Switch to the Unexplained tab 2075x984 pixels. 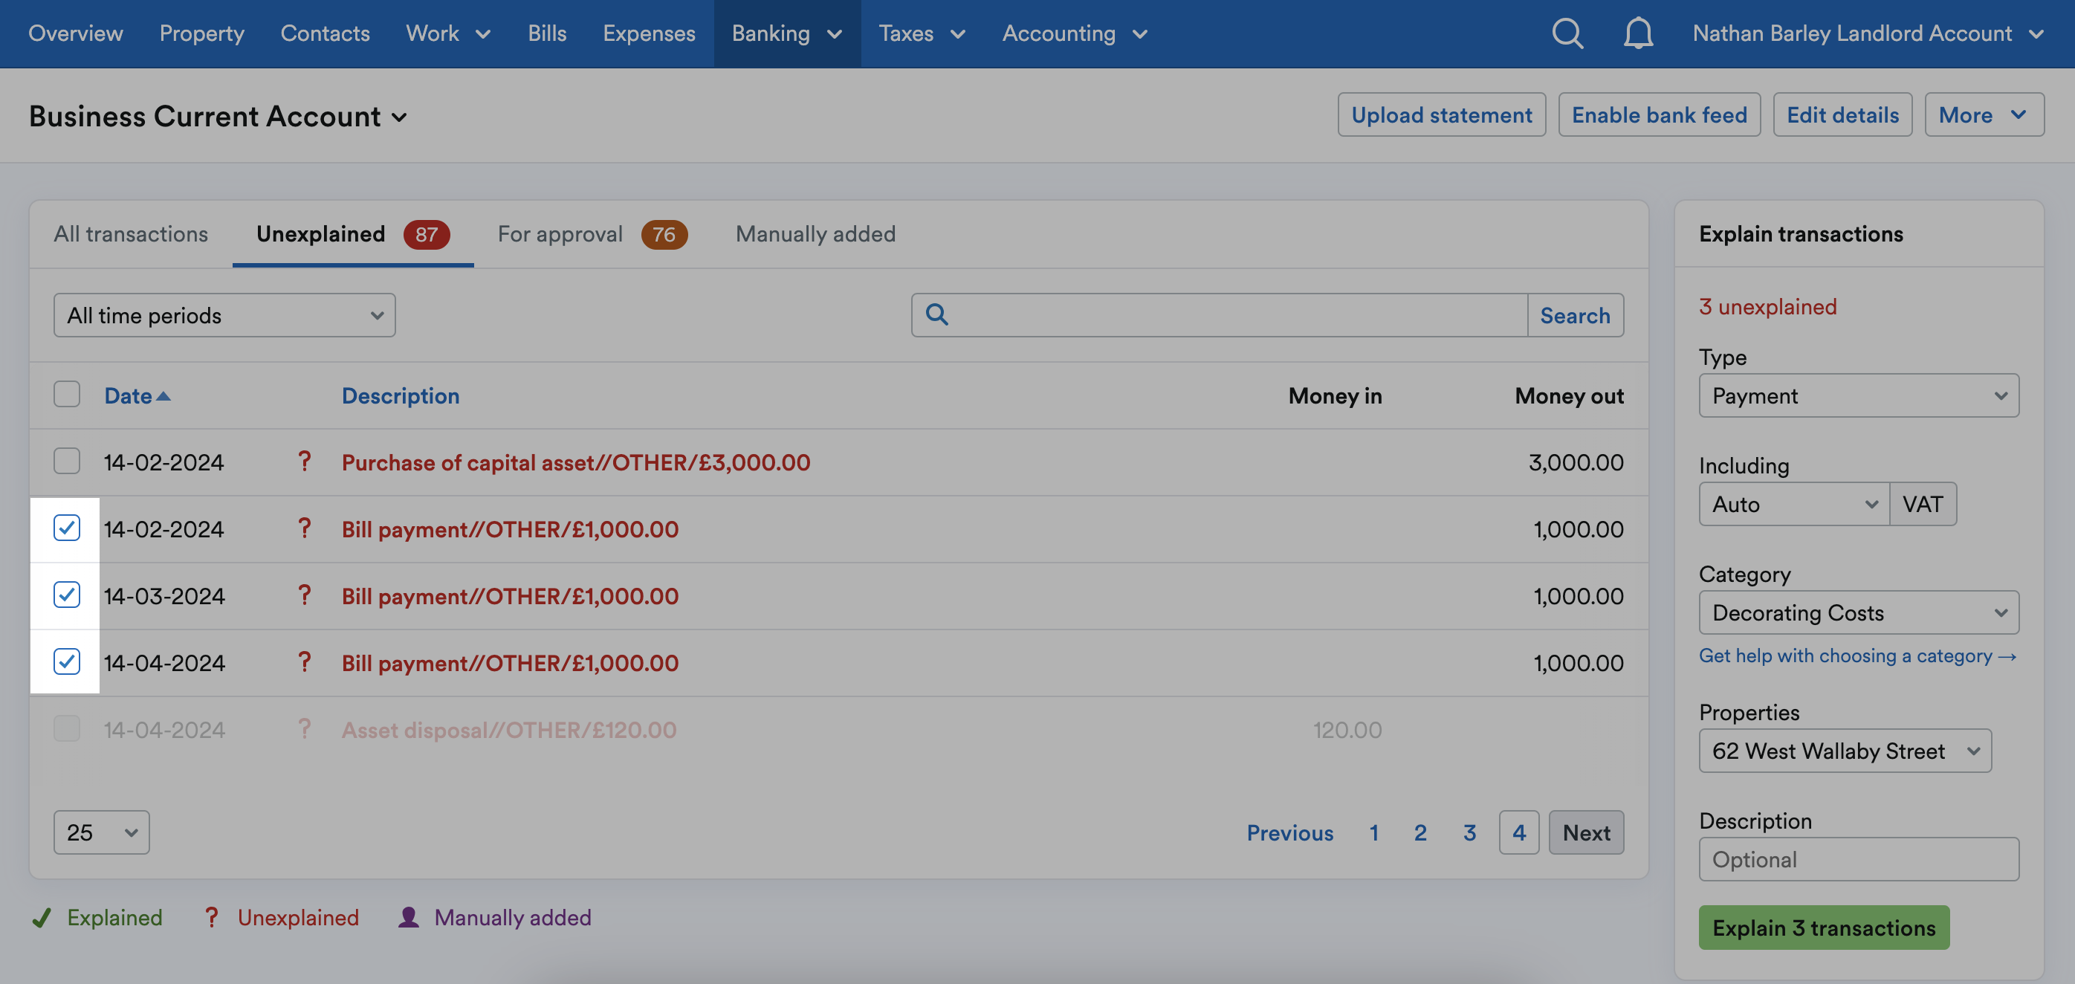pyautogui.click(x=353, y=234)
